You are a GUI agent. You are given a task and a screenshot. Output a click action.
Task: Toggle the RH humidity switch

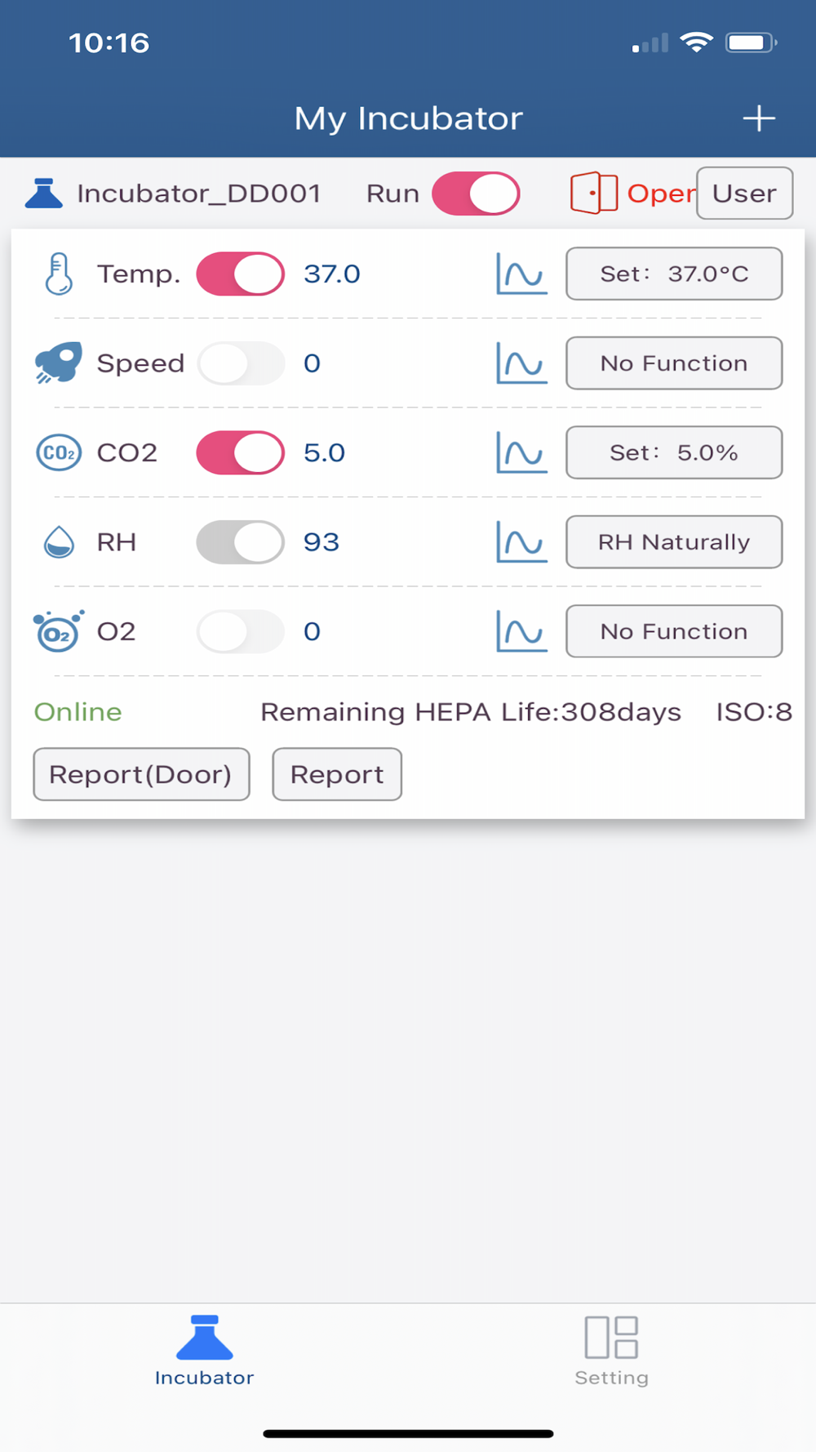click(240, 542)
